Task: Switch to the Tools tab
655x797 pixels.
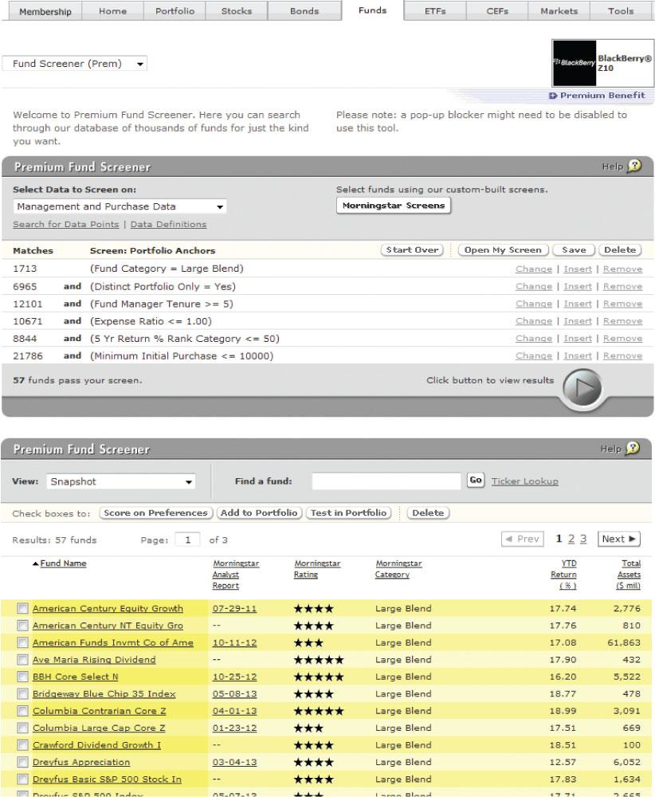Action: (621, 11)
